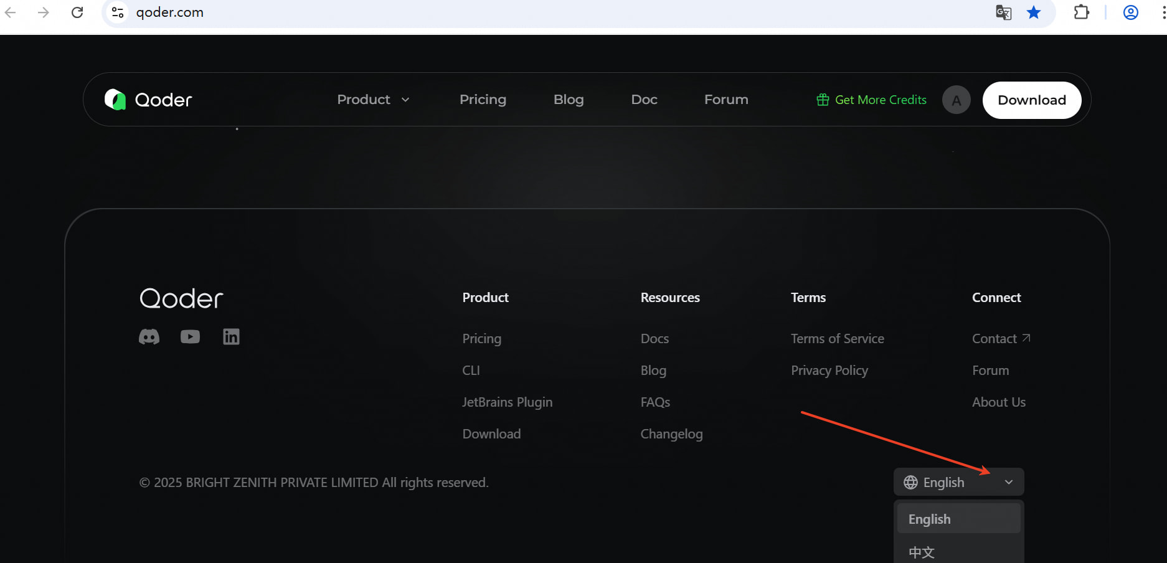Open the LinkedIn social icon
Viewport: 1167px width, 563px height.
point(231,337)
